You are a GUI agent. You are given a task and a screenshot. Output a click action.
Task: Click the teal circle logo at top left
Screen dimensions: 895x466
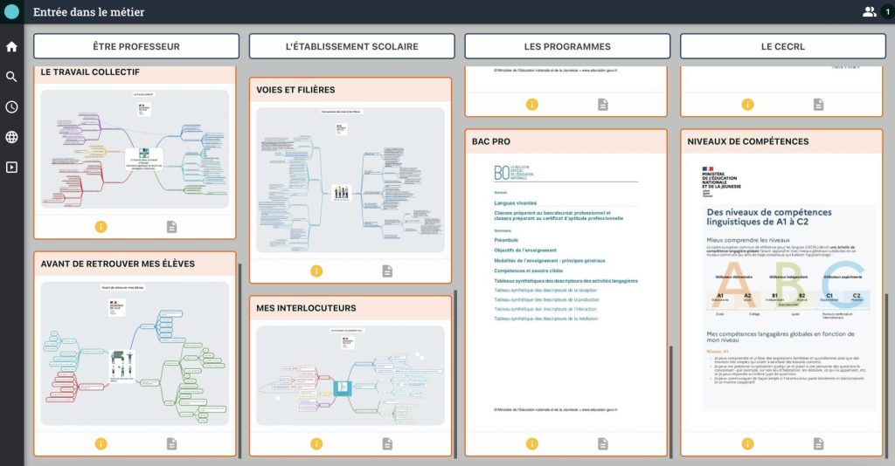click(x=11, y=11)
